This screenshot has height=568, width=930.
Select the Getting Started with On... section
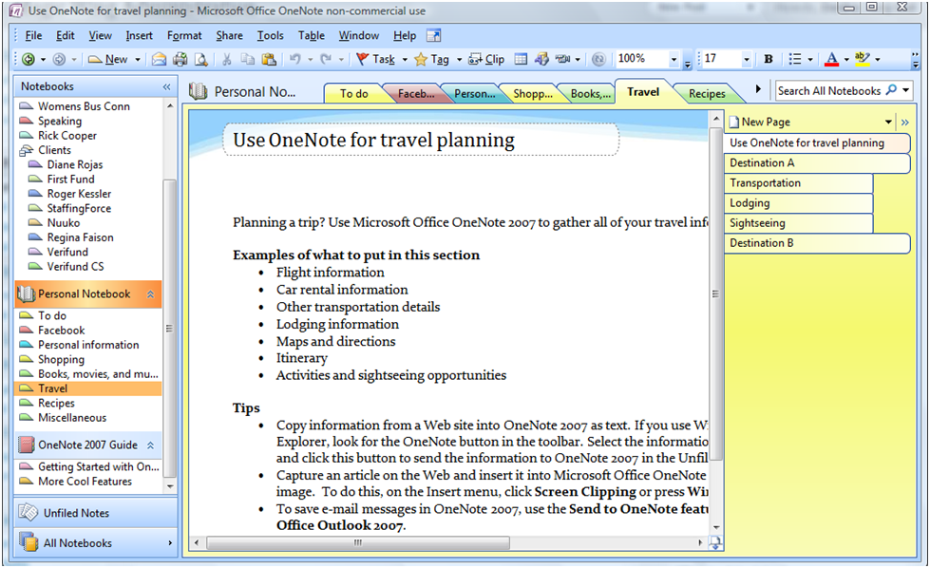(99, 466)
